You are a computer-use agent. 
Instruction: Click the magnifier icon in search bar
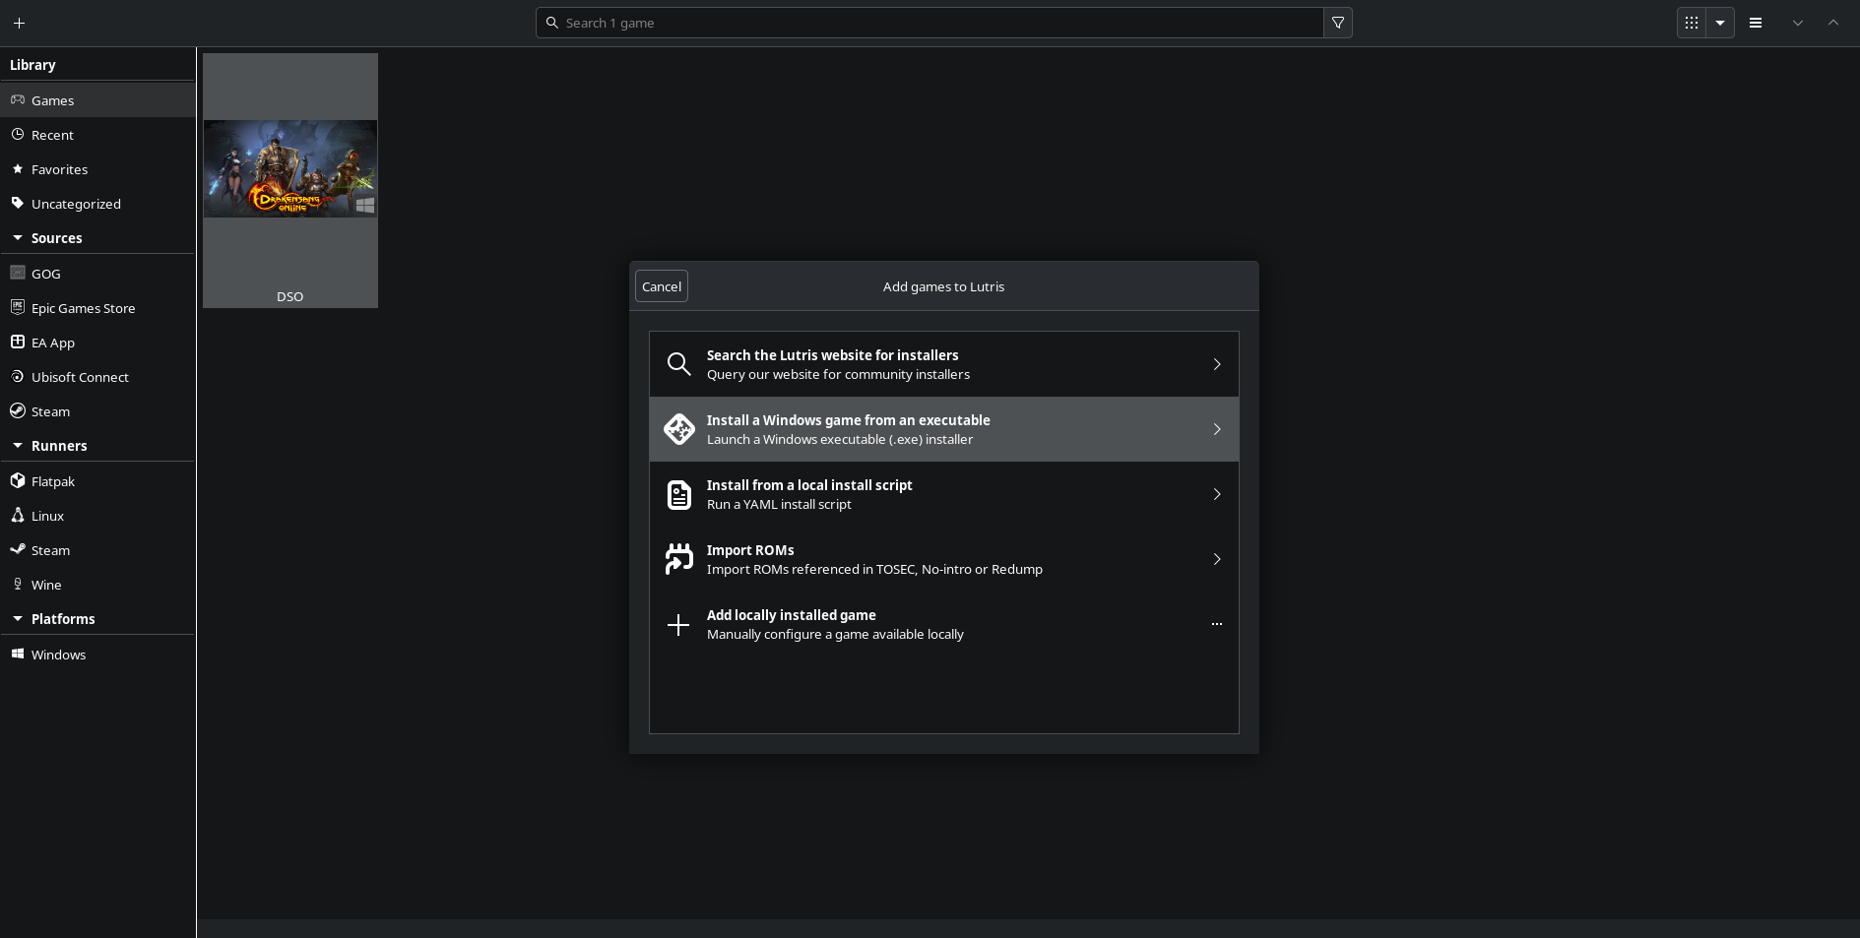click(x=552, y=23)
